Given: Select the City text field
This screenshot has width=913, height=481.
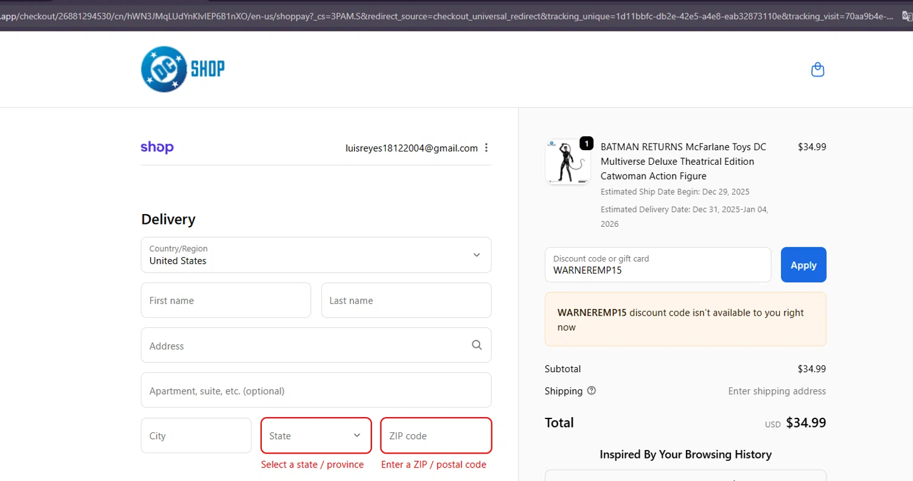Looking at the screenshot, I should pyautogui.click(x=196, y=435).
